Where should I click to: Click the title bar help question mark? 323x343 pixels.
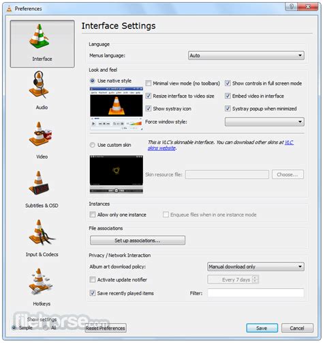(292, 7)
